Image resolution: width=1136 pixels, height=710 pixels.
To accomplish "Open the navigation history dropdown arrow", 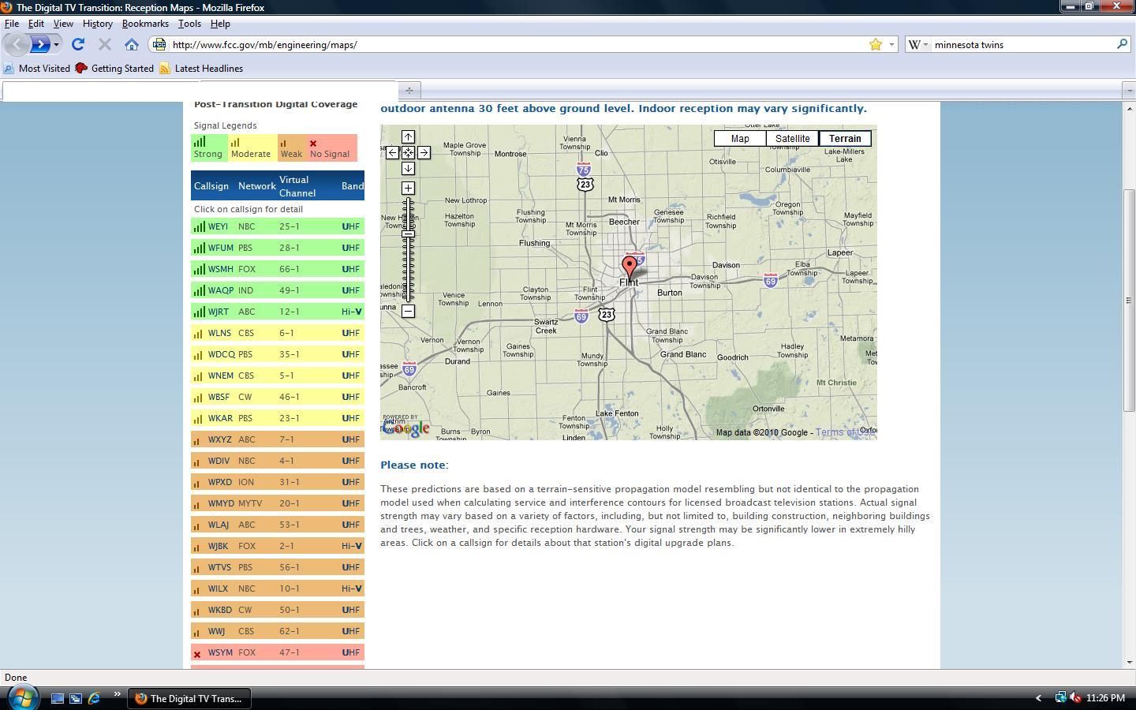I will tap(56, 44).
